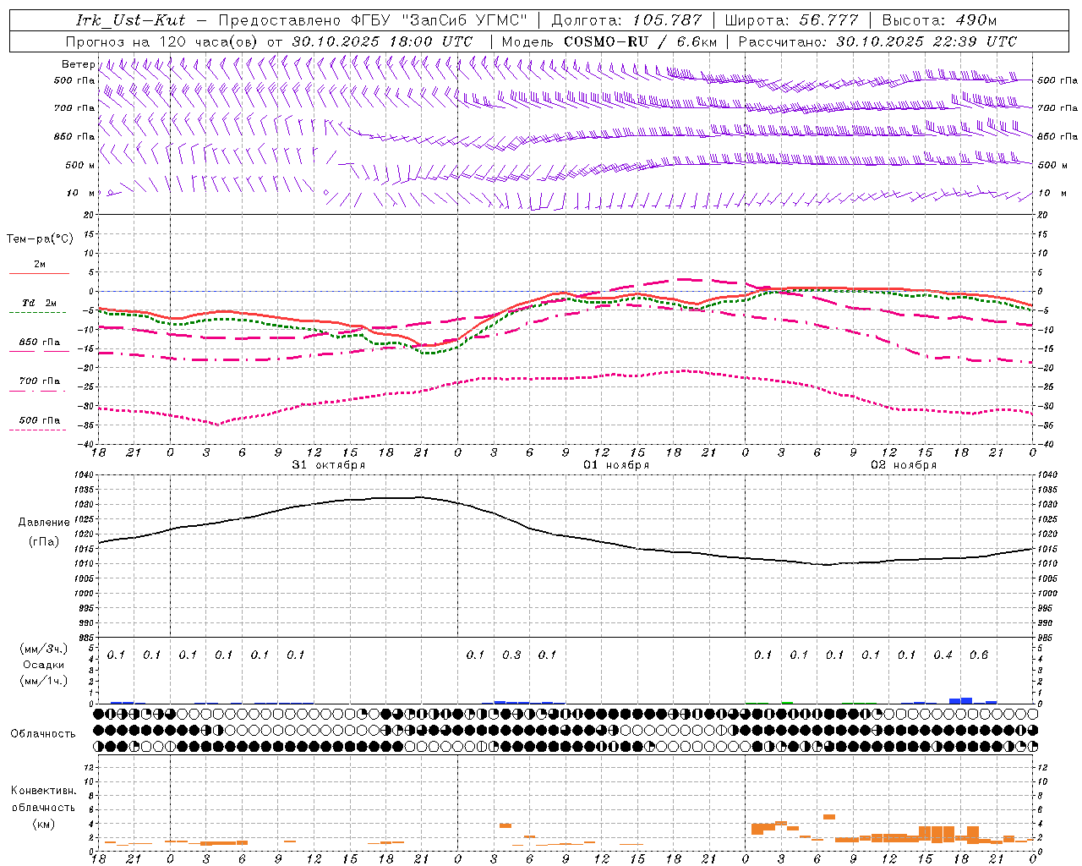Select the forecast start time 30.10.2025 18:00 UTC
The width and height of the screenshot is (1082, 866).
pyautogui.click(x=382, y=41)
